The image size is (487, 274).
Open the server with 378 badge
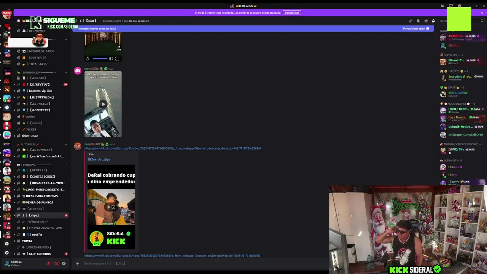6,162
